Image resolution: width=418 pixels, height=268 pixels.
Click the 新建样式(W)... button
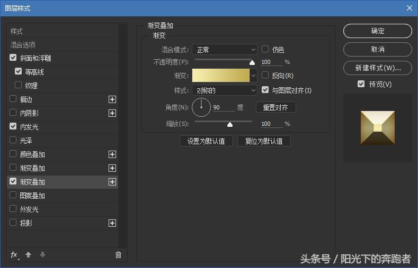click(378, 68)
